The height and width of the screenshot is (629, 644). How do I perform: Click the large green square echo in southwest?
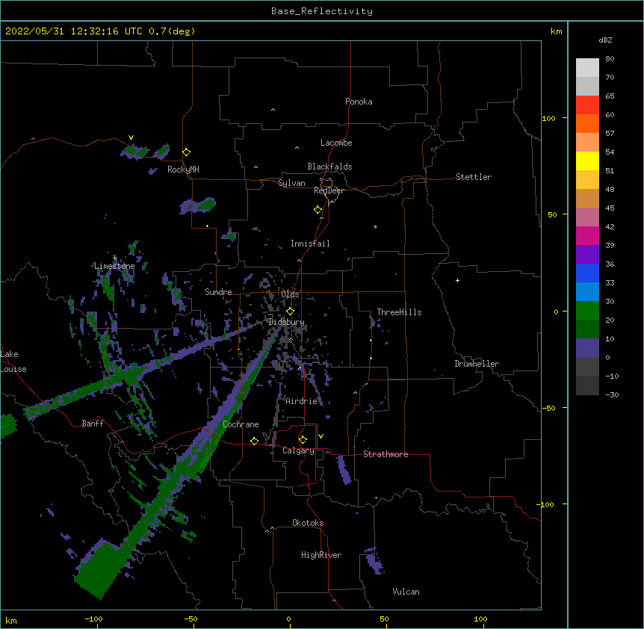coord(100,568)
